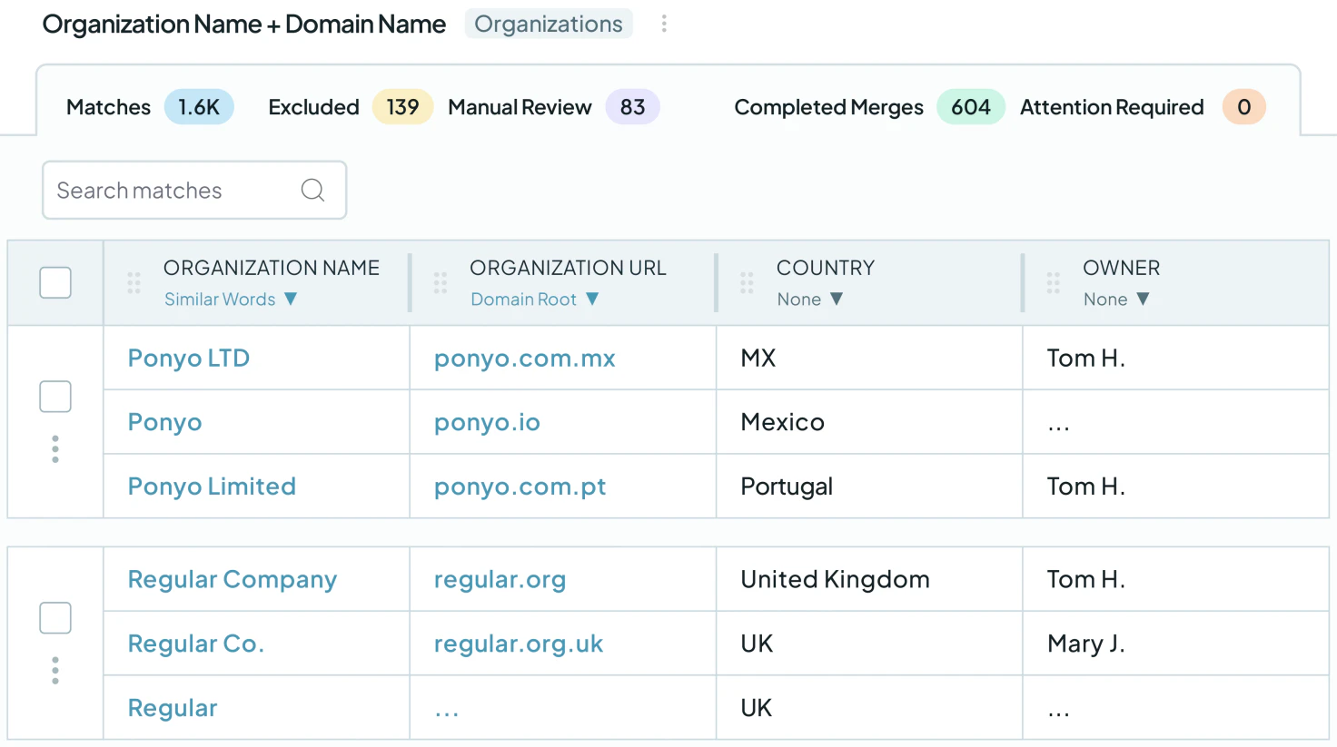Image resolution: width=1337 pixels, height=747 pixels.
Task: Click the Portugal country cell
Action: [869, 487]
